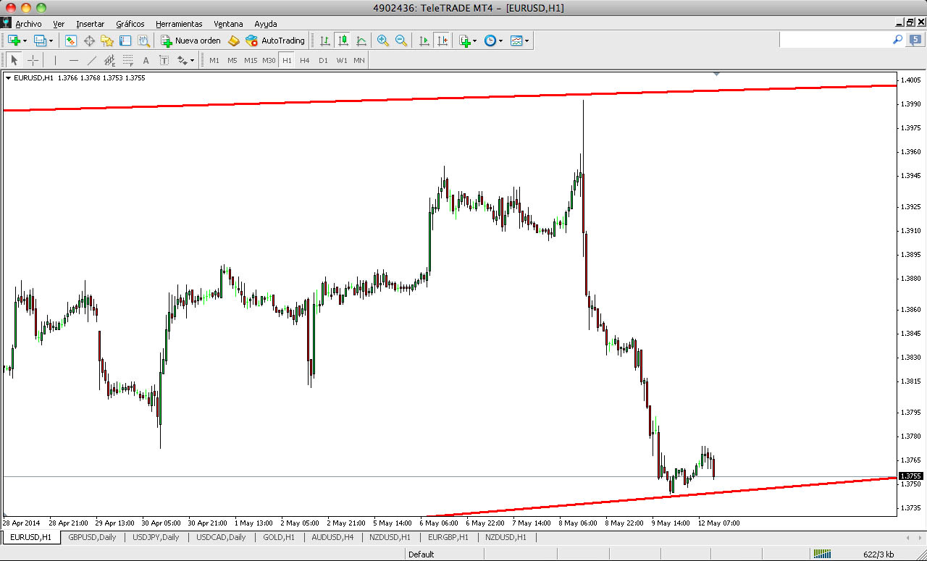
Task: Switch timeframe to MN
Action: point(359,60)
